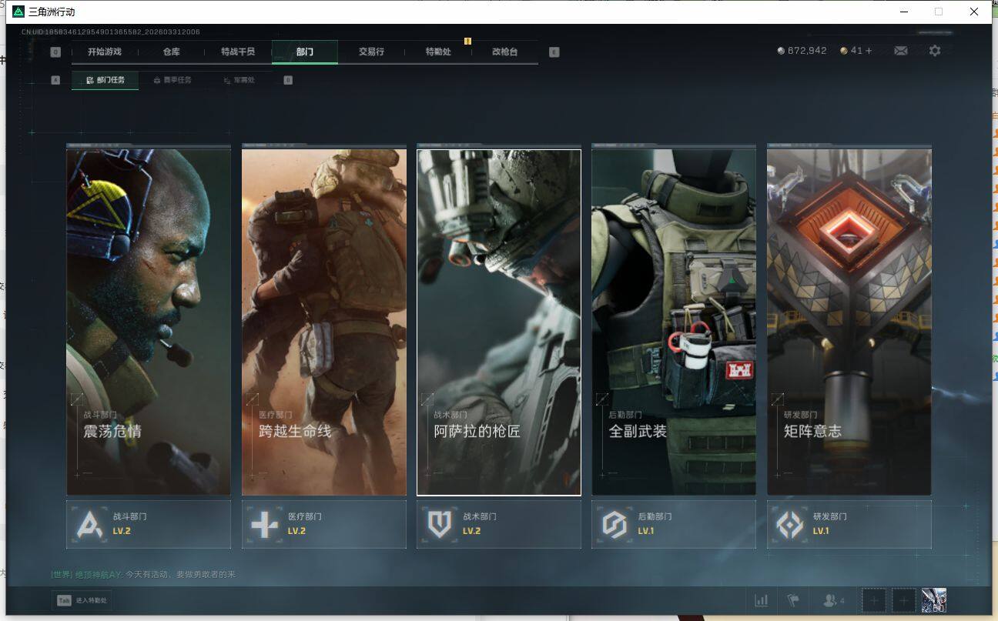Open the 震荡危情 mission card
The image size is (998, 621).
(x=149, y=322)
